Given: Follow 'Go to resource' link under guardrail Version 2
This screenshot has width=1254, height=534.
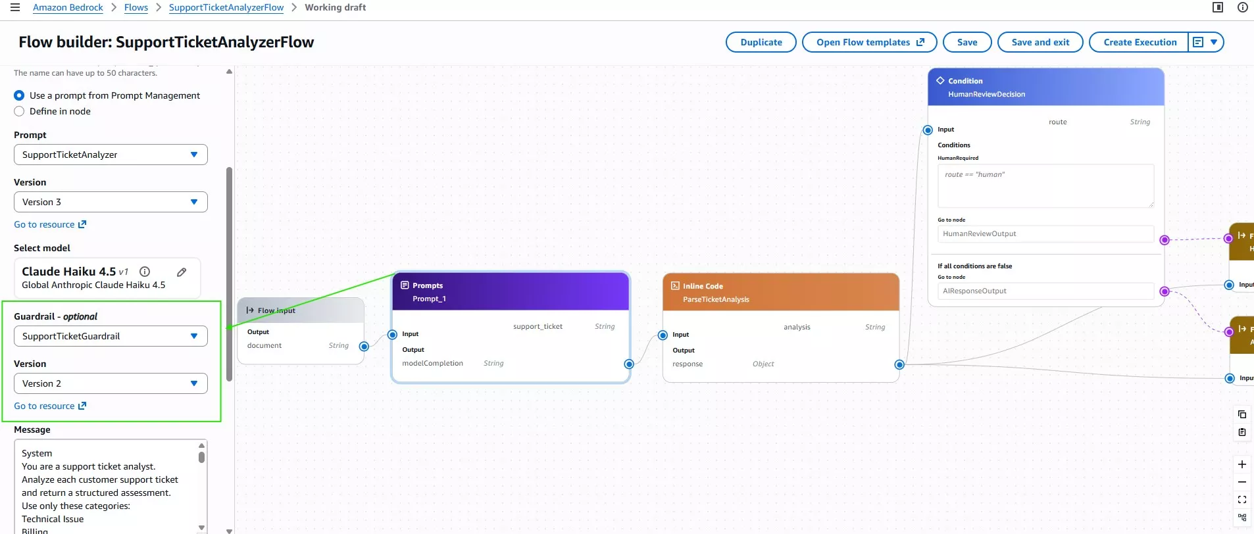Looking at the screenshot, I should (x=50, y=406).
